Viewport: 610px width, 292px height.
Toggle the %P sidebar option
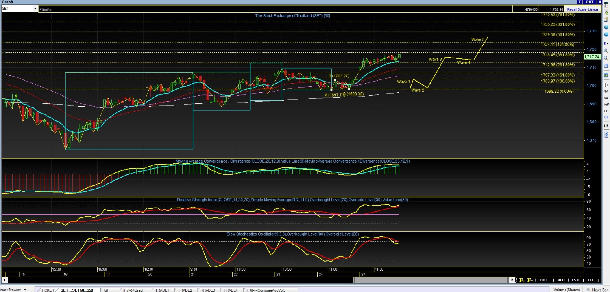(x=606, y=104)
